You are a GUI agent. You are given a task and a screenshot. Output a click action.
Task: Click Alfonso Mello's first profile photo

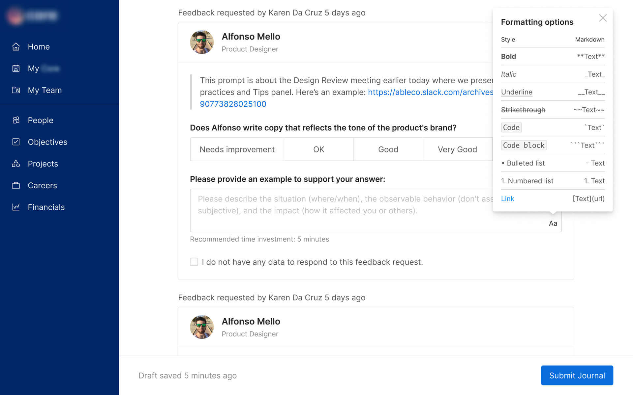point(202,42)
